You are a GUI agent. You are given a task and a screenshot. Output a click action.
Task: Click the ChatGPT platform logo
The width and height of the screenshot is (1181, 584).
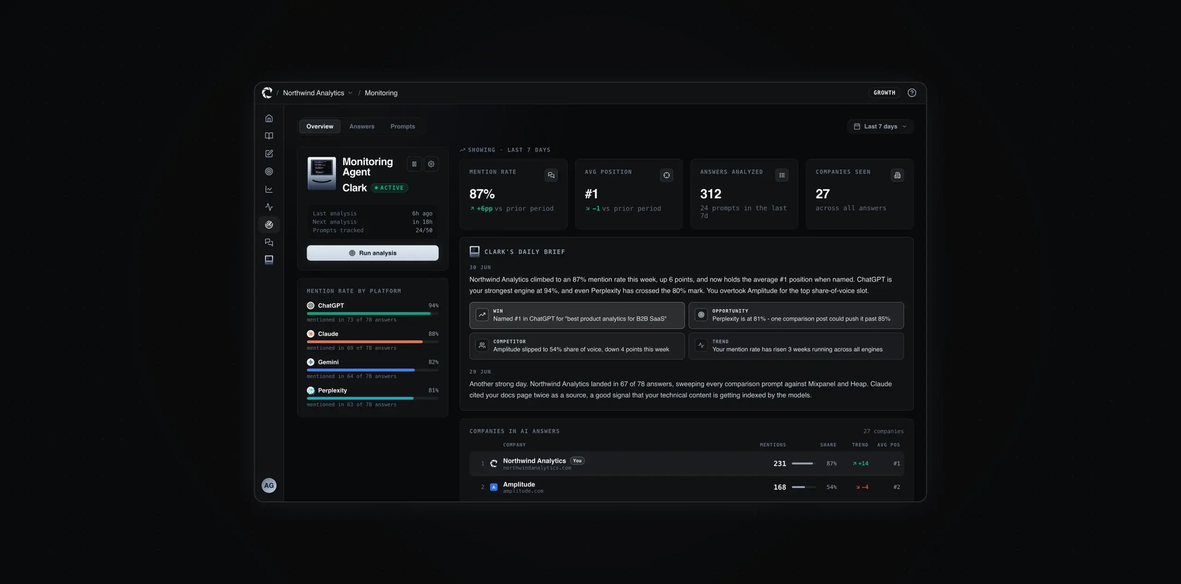coord(310,305)
